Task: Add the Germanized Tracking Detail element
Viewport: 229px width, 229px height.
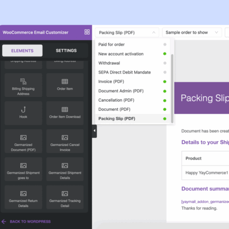Action: (65, 197)
